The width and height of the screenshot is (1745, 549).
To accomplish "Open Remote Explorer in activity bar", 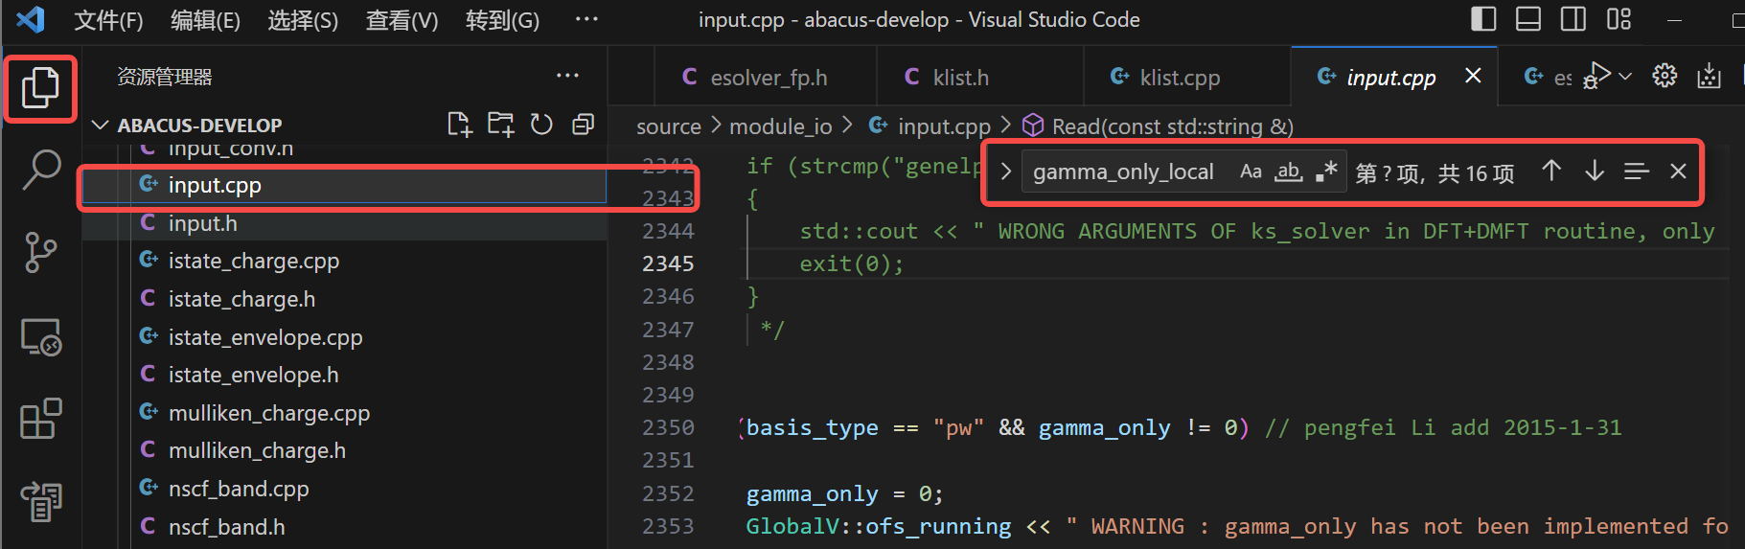I will (x=41, y=336).
